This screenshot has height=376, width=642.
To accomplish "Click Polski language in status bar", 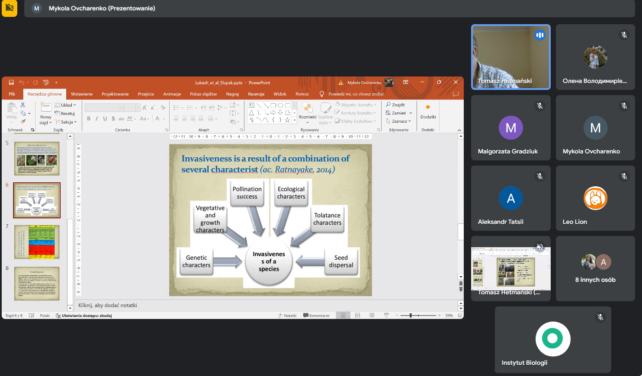I will pyautogui.click(x=45, y=315).
